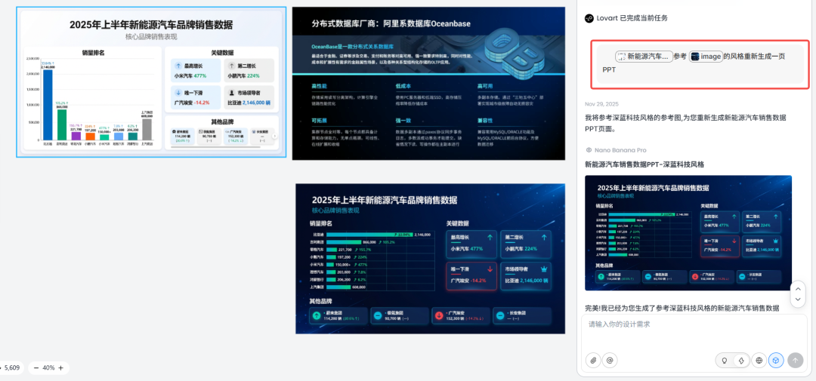
Task: Click the 高可用 heading in Oceanbase slide
Action: pyautogui.click(x=484, y=86)
